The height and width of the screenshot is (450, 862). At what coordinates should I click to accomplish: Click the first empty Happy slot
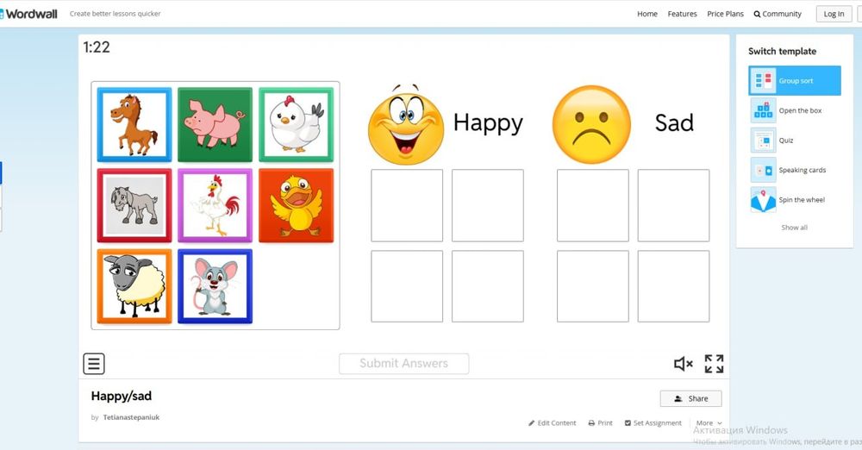point(407,206)
